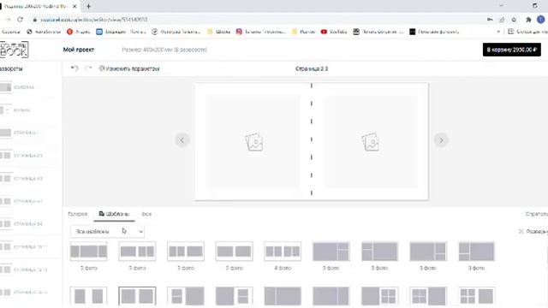Choose the template immediately right of 4 фото

331,251
